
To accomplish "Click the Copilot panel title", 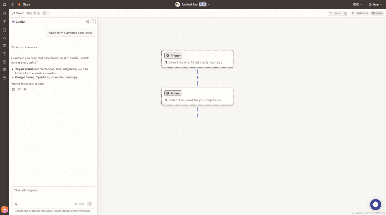I will (20, 21).
